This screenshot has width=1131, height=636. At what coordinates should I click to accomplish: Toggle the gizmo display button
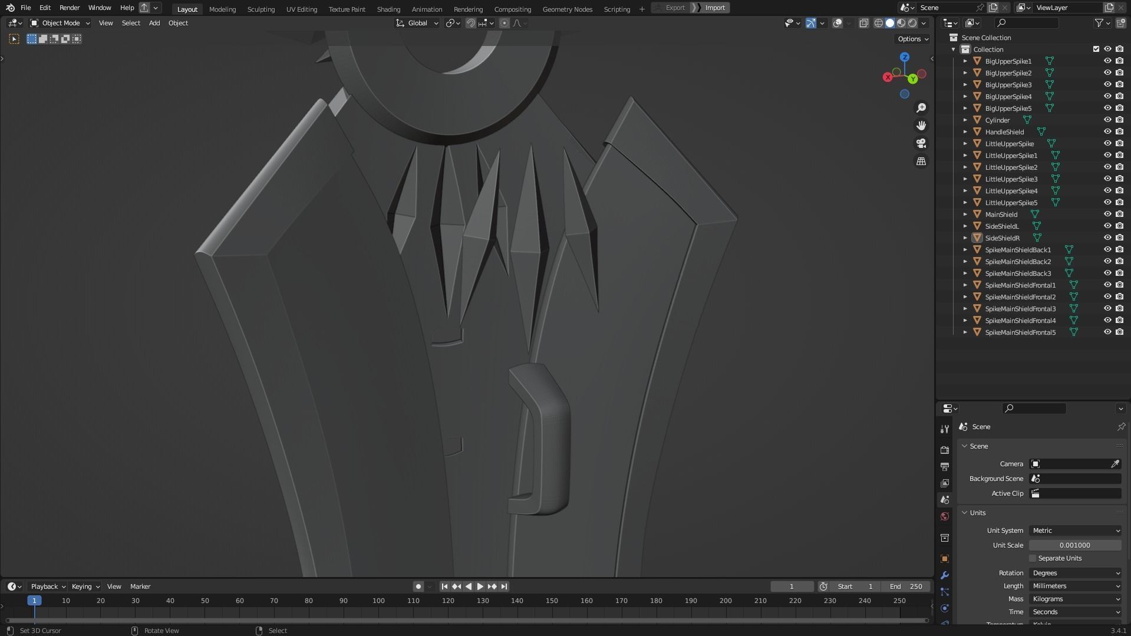tap(811, 23)
